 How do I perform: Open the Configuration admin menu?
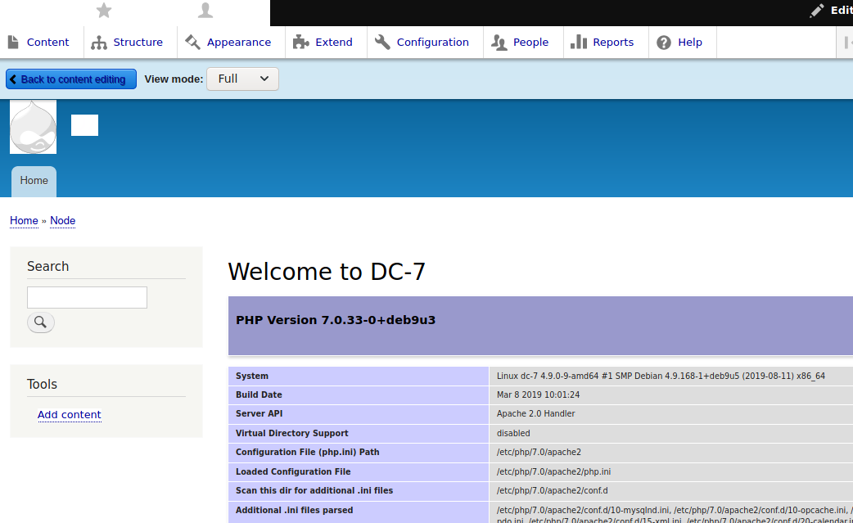coord(432,43)
